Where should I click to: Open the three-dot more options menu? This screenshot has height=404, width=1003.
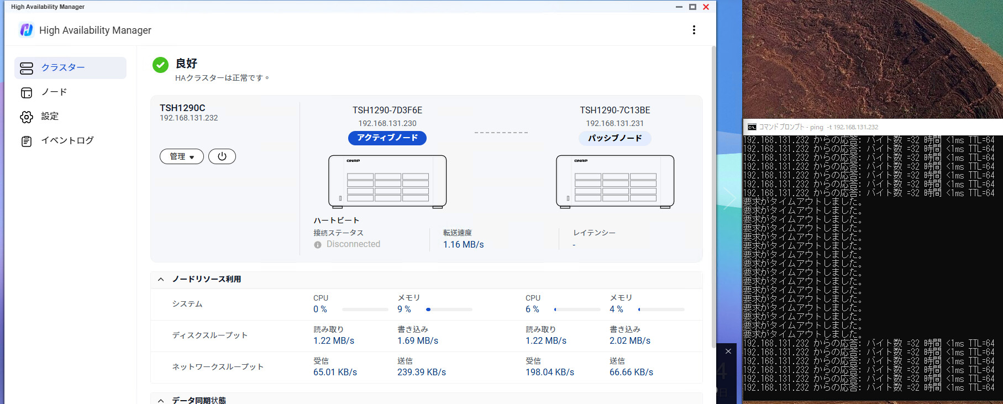[x=694, y=30]
